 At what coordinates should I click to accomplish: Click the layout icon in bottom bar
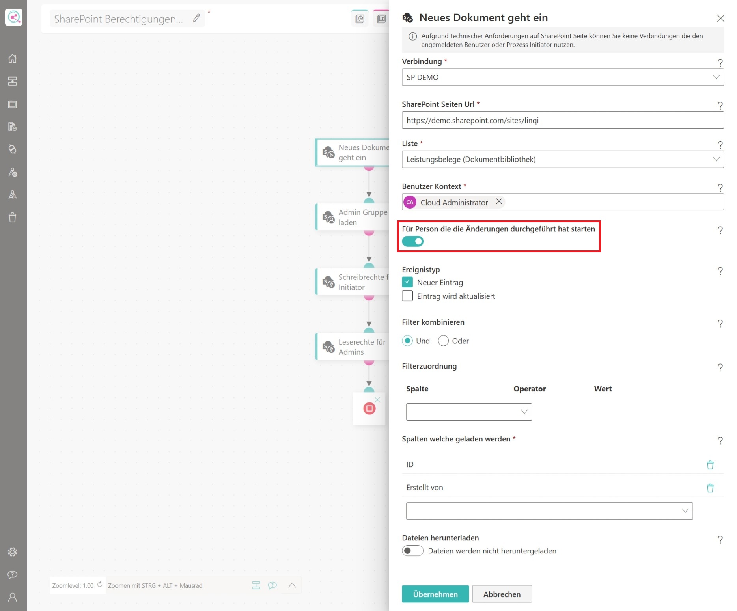tap(256, 585)
